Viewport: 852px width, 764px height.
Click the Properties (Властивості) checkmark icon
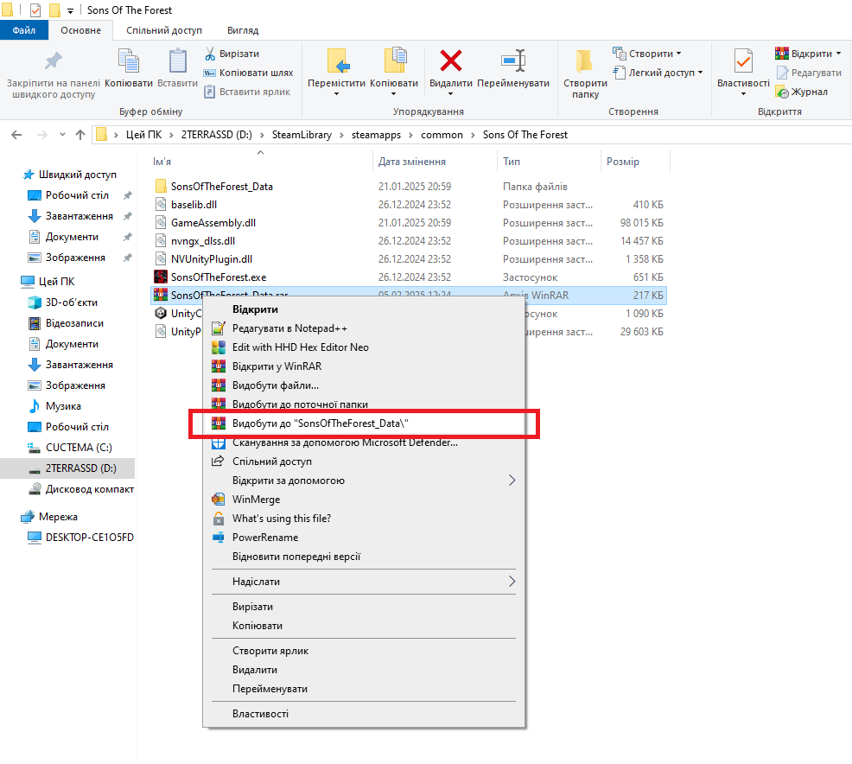pos(743,60)
